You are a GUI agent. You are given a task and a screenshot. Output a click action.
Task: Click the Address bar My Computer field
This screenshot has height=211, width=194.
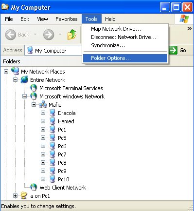click(53, 50)
